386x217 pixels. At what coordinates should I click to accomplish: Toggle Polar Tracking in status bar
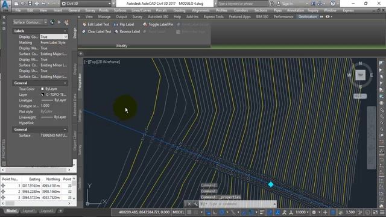pyautogui.click(x=222, y=212)
